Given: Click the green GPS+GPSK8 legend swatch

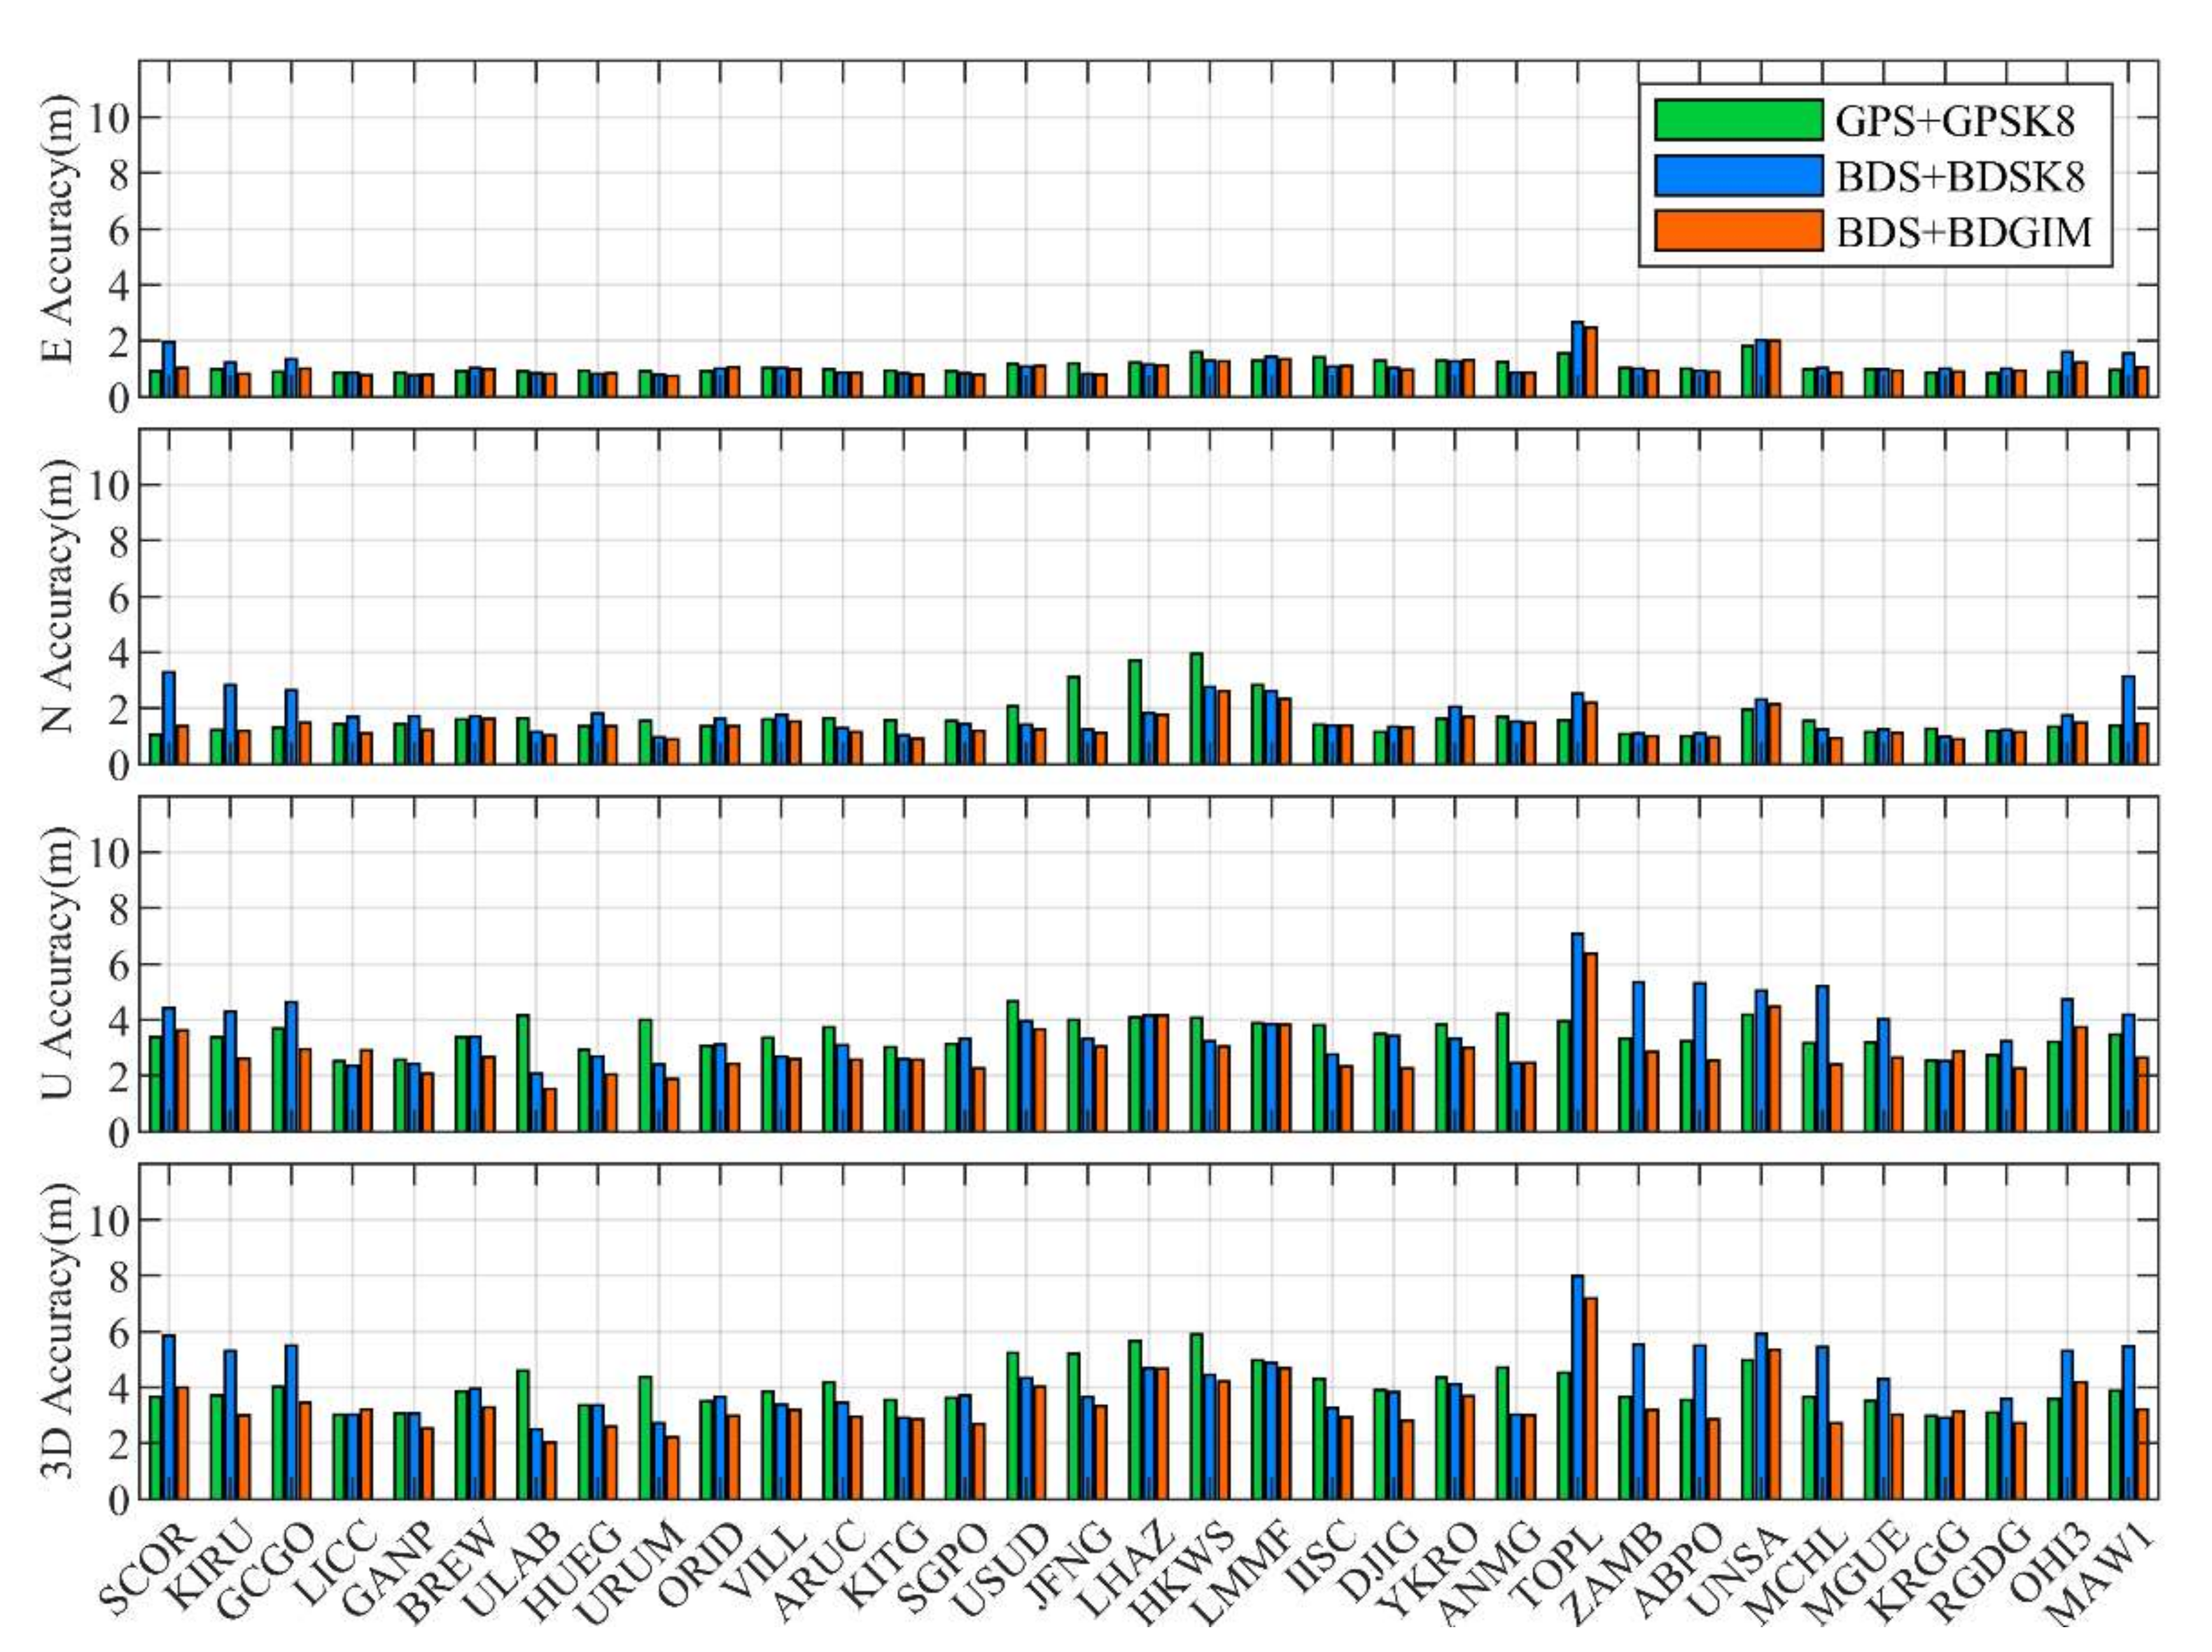Looking at the screenshot, I should tap(1738, 120).
